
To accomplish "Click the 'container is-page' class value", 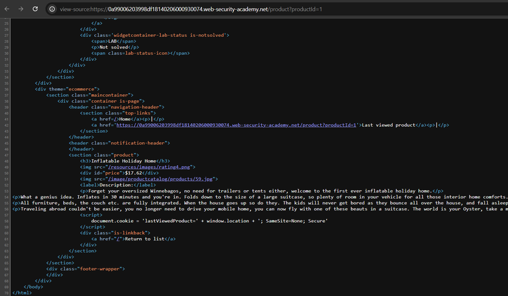I will point(116,101).
